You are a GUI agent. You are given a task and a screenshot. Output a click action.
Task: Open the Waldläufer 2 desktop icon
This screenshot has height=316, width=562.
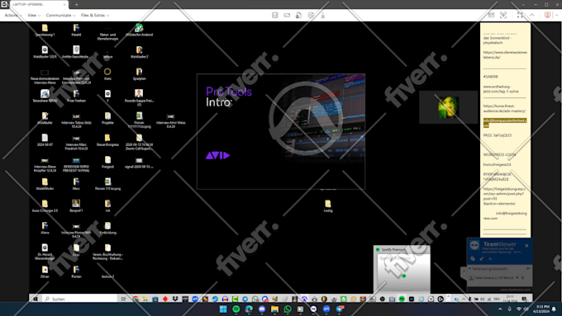[139, 52]
